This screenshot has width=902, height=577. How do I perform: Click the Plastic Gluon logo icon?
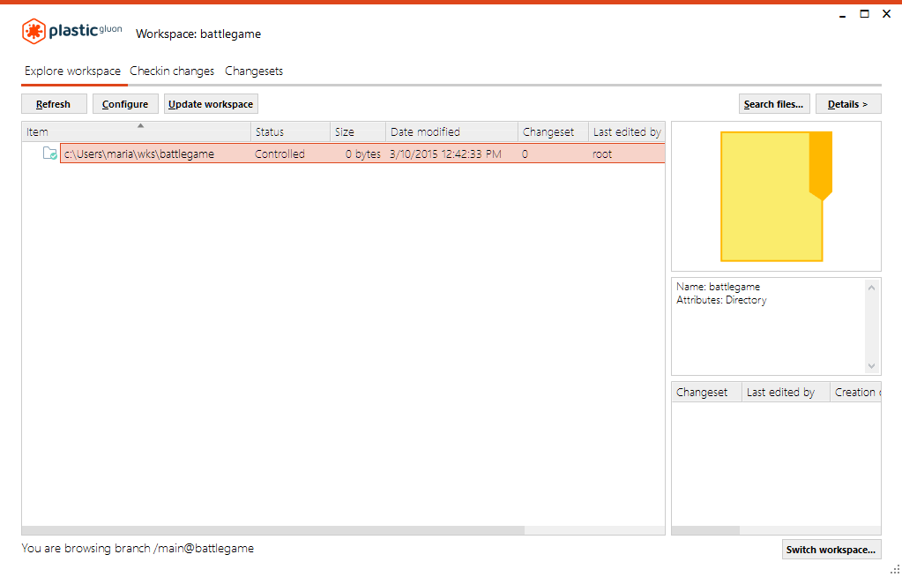click(34, 31)
